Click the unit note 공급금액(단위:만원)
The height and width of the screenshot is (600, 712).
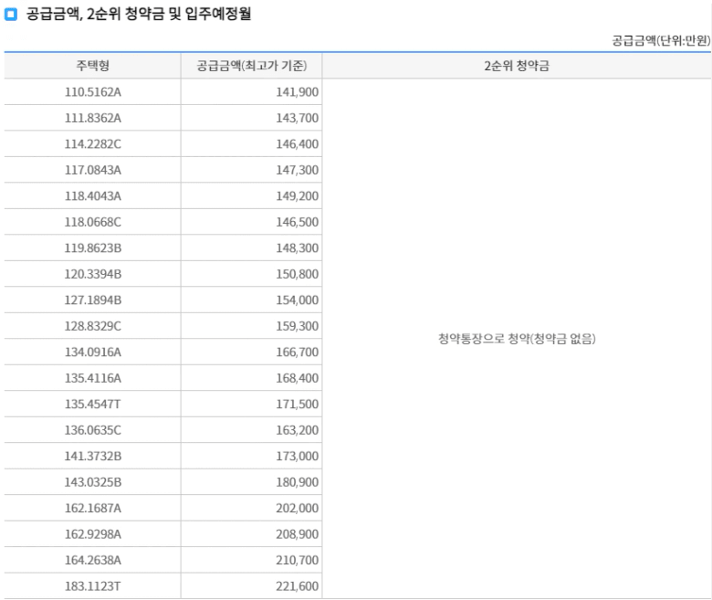(661, 40)
